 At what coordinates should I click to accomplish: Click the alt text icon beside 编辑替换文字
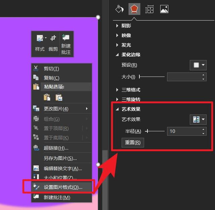36,168
